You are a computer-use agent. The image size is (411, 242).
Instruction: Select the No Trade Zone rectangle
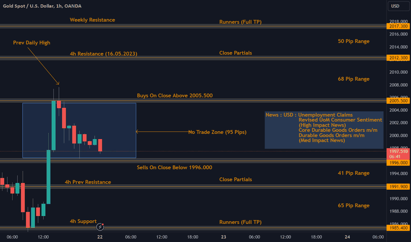[79, 131]
